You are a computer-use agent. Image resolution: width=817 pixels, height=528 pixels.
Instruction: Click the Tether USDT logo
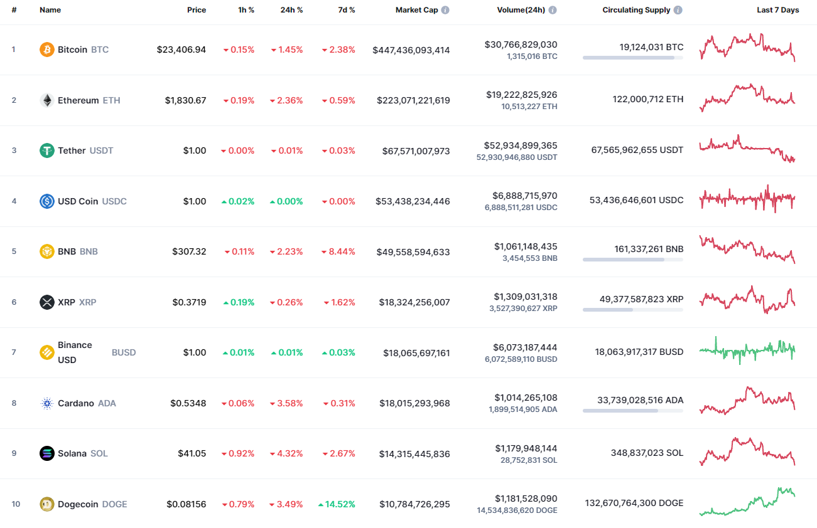click(47, 150)
